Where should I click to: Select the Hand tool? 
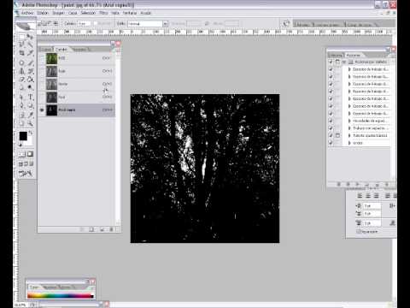point(22,123)
